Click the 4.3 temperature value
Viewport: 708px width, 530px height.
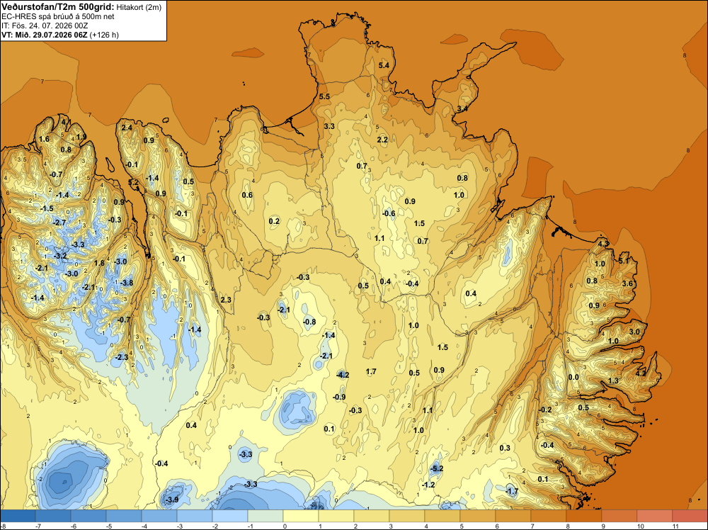(x=603, y=244)
